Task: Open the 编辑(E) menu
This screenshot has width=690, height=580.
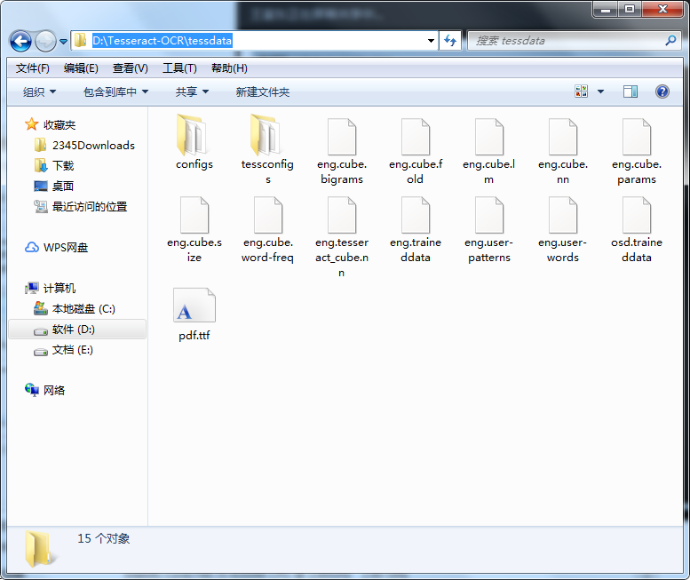Action: [81, 68]
